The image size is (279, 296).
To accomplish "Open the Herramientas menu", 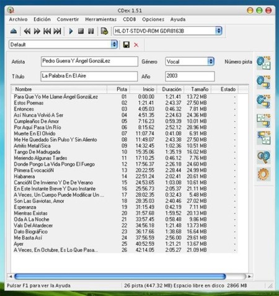I will coord(101,19).
